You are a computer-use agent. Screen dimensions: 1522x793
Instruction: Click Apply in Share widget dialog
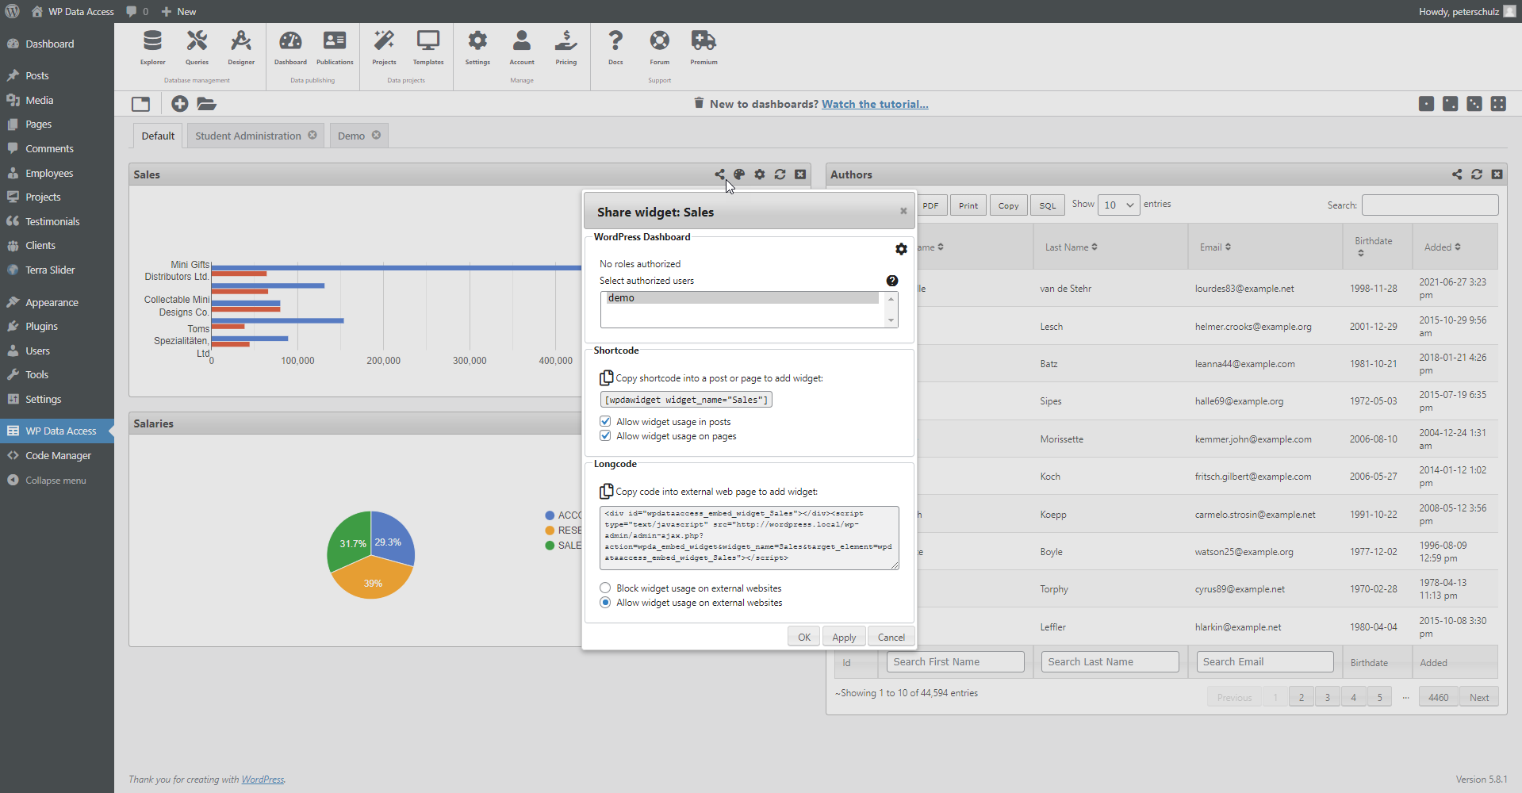[844, 637]
